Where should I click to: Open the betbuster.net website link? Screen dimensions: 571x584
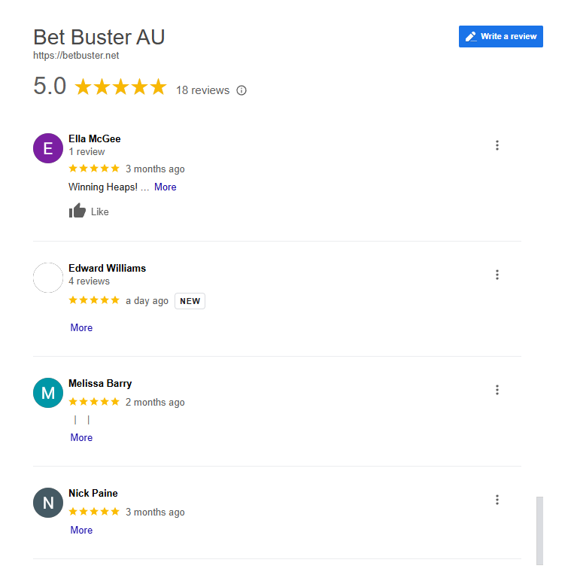coord(76,56)
